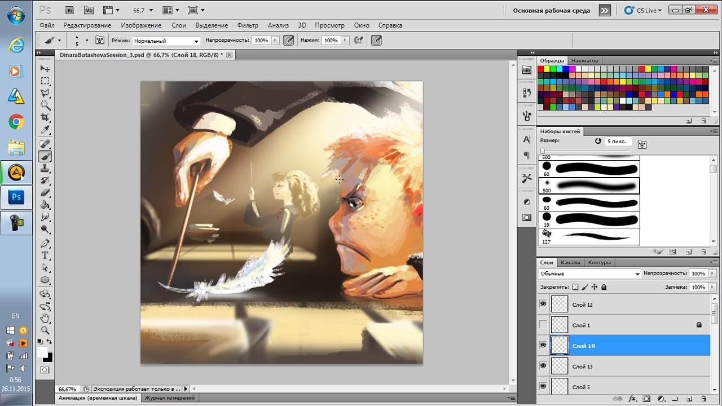
Task: Toggle Quick Mask mode
Action: tap(45, 370)
